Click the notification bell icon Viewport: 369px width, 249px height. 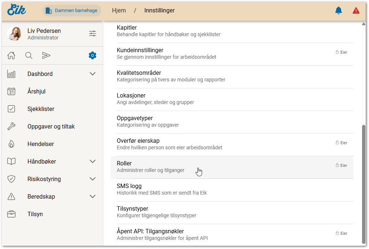339,11
